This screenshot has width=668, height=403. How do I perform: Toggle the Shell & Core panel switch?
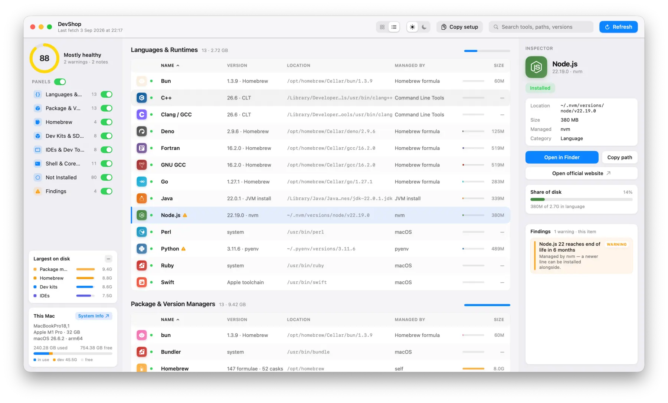[107, 164]
